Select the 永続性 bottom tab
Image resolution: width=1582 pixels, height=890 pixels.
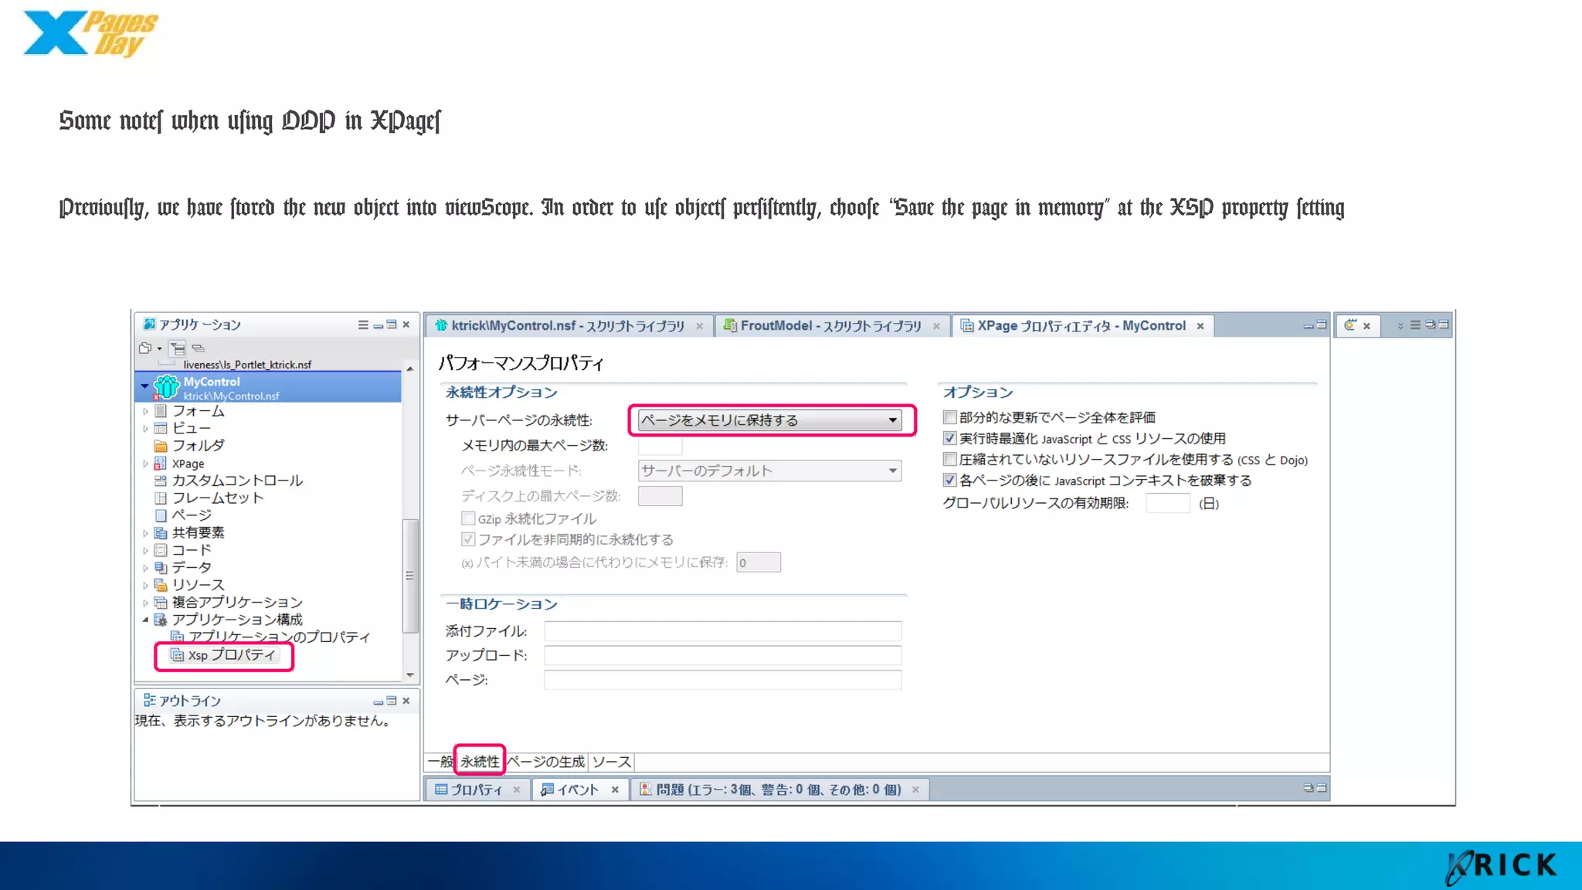(x=480, y=762)
